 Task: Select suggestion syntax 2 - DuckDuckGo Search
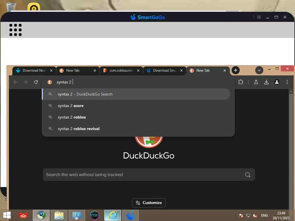tap(136, 94)
